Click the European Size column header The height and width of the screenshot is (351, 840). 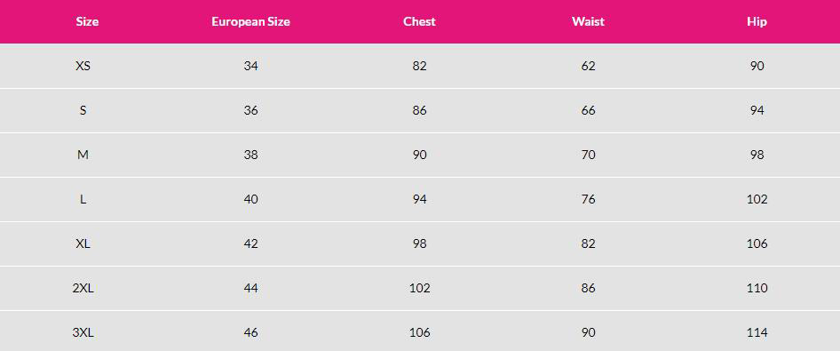tap(250, 22)
